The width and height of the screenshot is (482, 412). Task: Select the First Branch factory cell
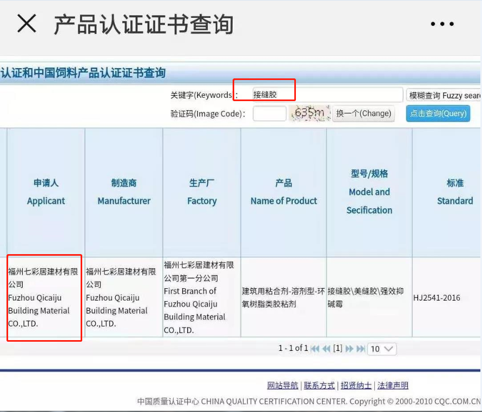click(202, 297)
